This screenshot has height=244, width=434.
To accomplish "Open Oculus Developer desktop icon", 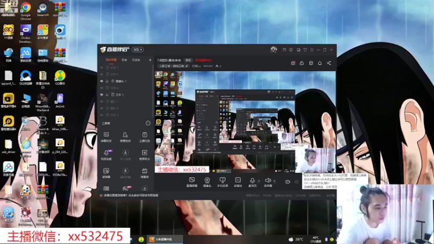I will point(25,34).
